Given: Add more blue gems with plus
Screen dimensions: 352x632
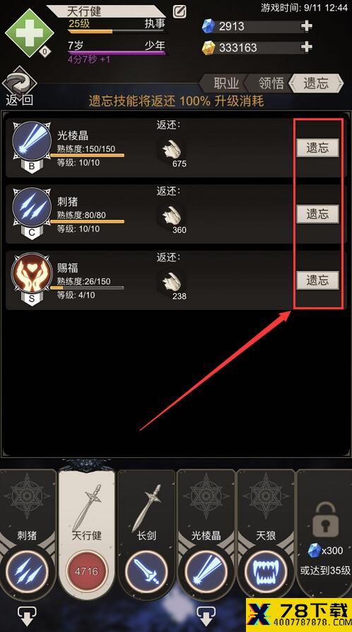Looking at the screenshot, I should tap(307, 26).
